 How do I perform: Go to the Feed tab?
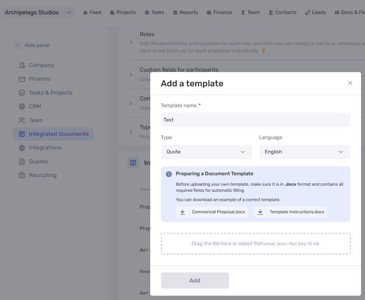(x=92, y=12)
